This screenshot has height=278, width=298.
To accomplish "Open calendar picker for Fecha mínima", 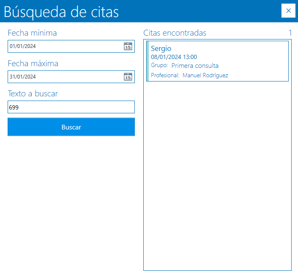I will (128, 46).
